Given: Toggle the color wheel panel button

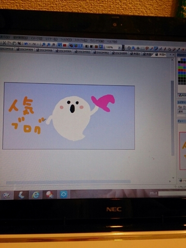Looking at the screenshot, I should point(76,46).
